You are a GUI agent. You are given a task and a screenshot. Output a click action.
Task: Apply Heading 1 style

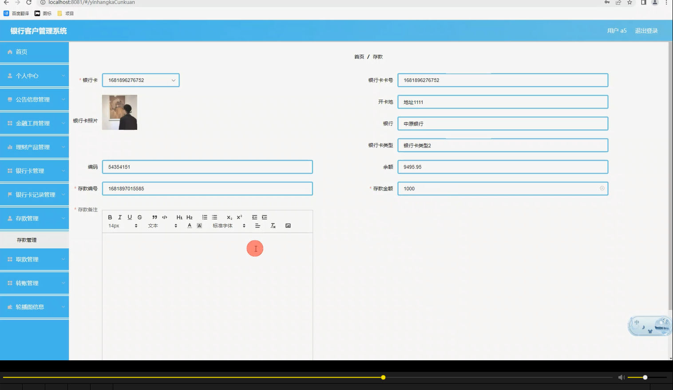click(179, 217)
